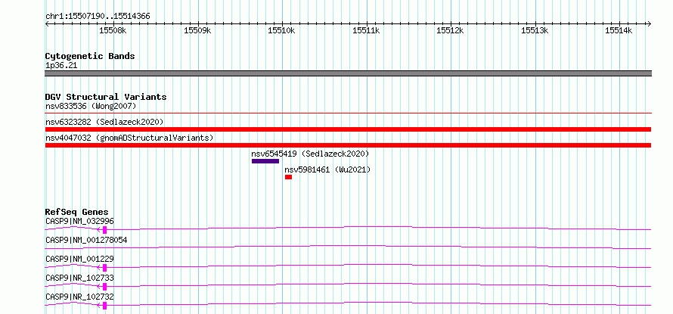The height and width of the screenshot is (314, 673).
Task: Click the Cytogenetic Bands track title
Action: pos(90,56)
